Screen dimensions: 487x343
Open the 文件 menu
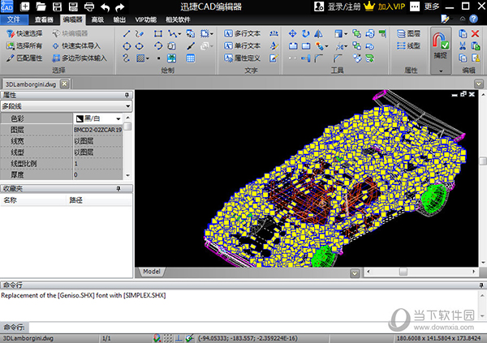pyautogui.click(x=14, y=19)
